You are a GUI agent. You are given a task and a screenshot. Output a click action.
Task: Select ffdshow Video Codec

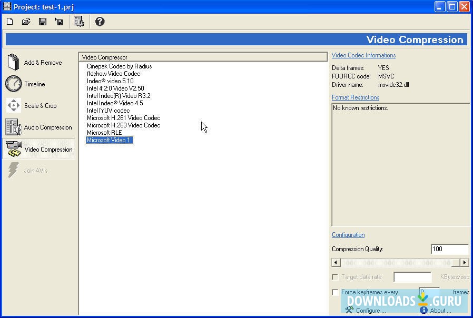(113, 74)
